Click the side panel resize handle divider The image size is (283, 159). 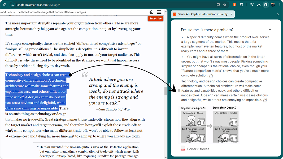tap(169, 84)
